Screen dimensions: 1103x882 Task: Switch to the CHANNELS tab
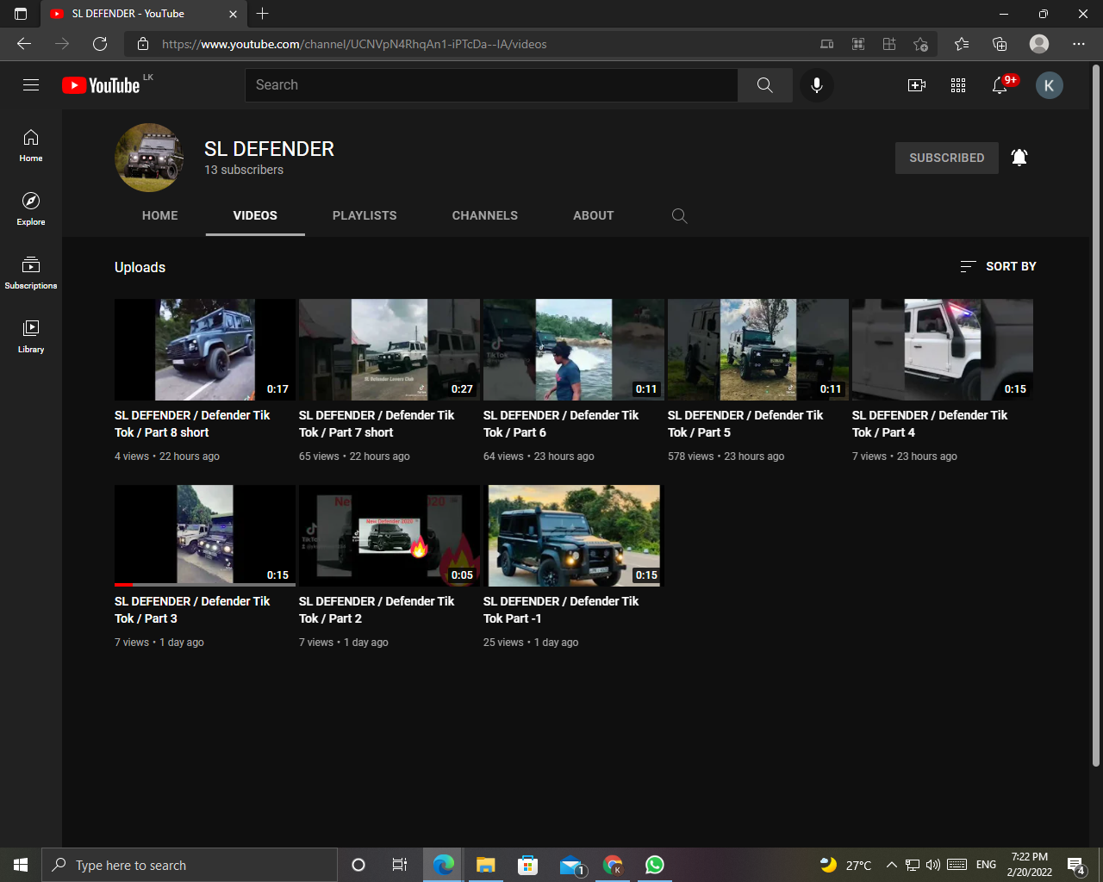(x=485, y=215)
